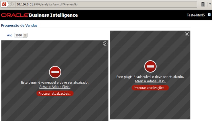Image resolution: width=212 pixels, height=124 pixels.
Task: Click the clipboard icon in browser toolbar
Action: pyautogui.click(x=203, y=4)
